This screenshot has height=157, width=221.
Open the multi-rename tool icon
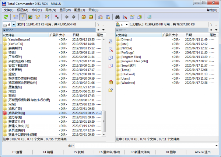coord(125,17)
